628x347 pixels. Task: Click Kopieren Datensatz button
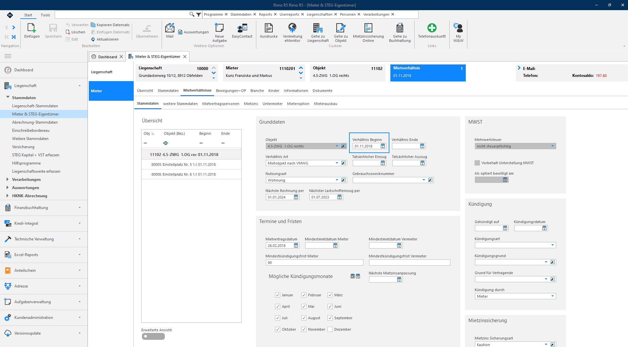pos(110,25)
